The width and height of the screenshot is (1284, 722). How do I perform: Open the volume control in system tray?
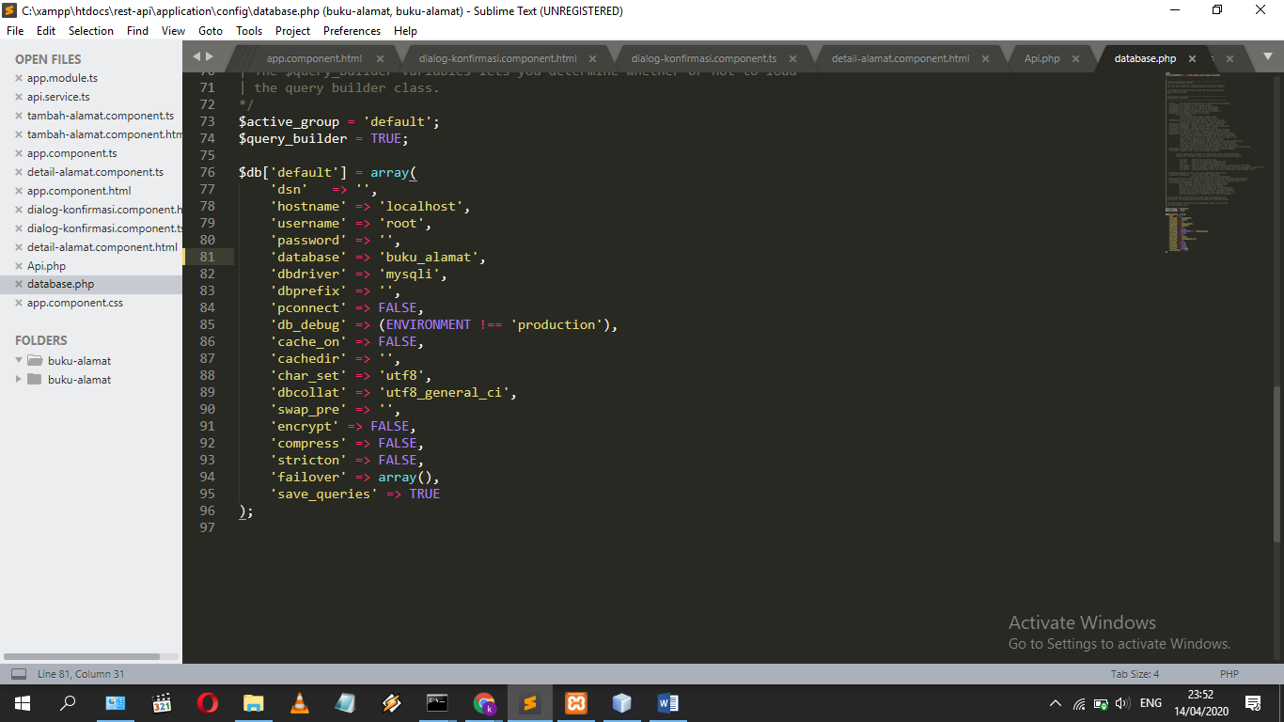1122,703
